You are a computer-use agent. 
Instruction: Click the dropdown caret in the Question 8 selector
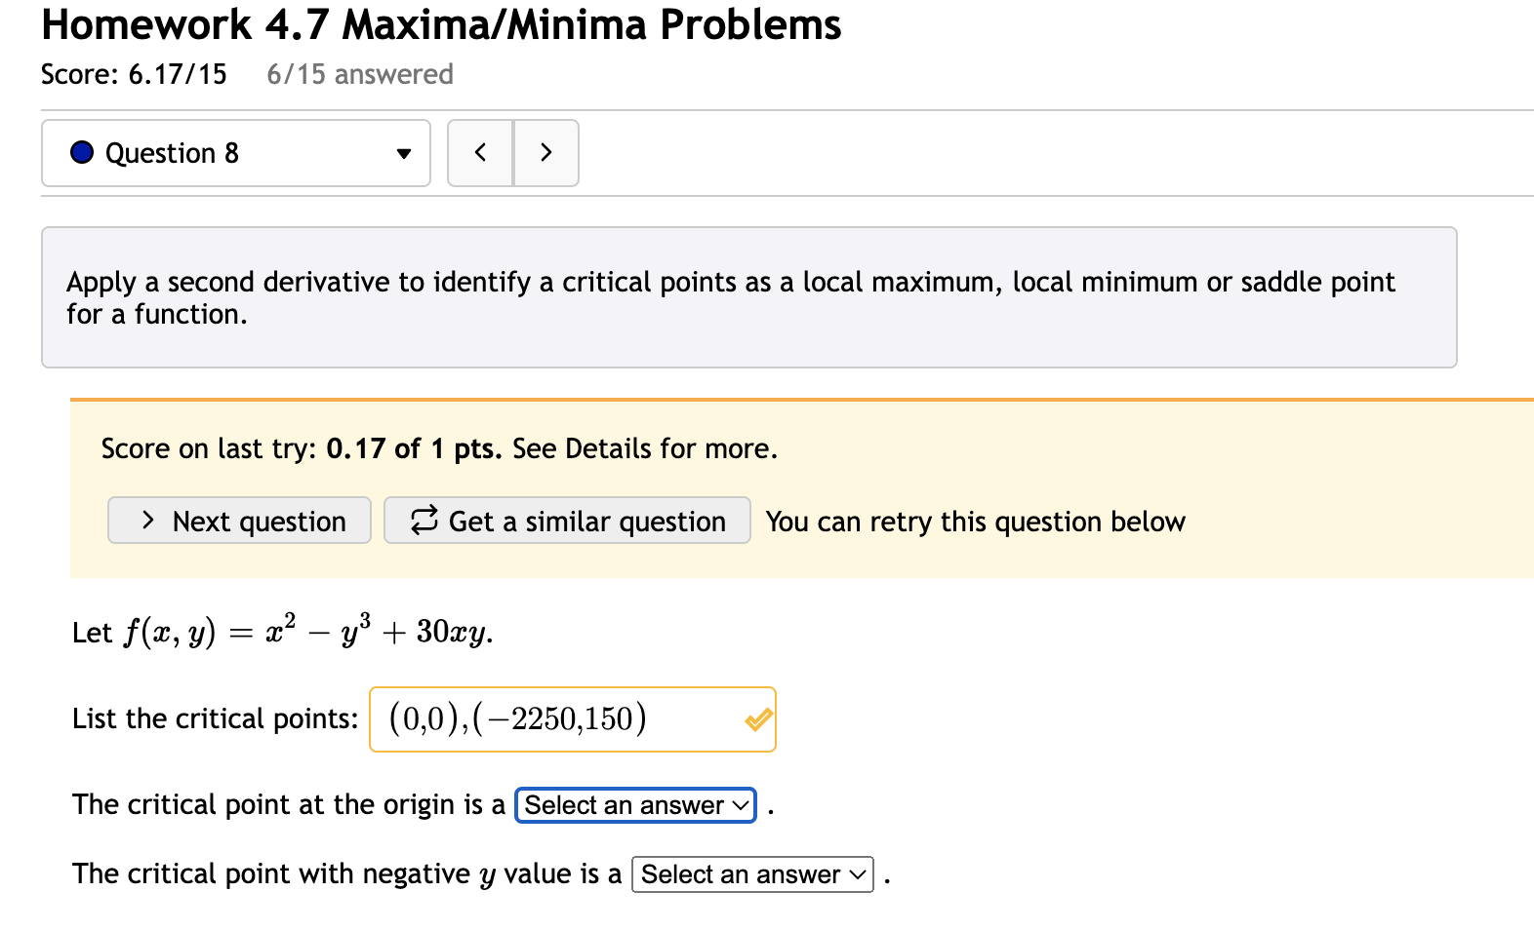tap(403, 154)
